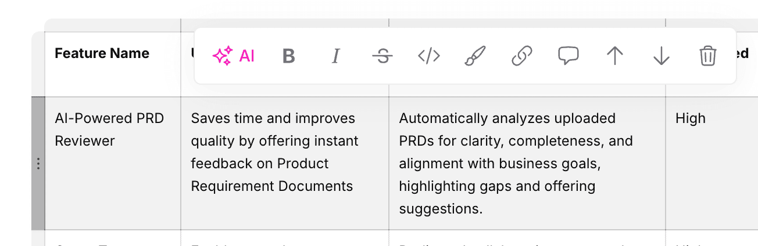758x246 pixels.
Task: Click the Feature Name column header
Action: (102, 53)
